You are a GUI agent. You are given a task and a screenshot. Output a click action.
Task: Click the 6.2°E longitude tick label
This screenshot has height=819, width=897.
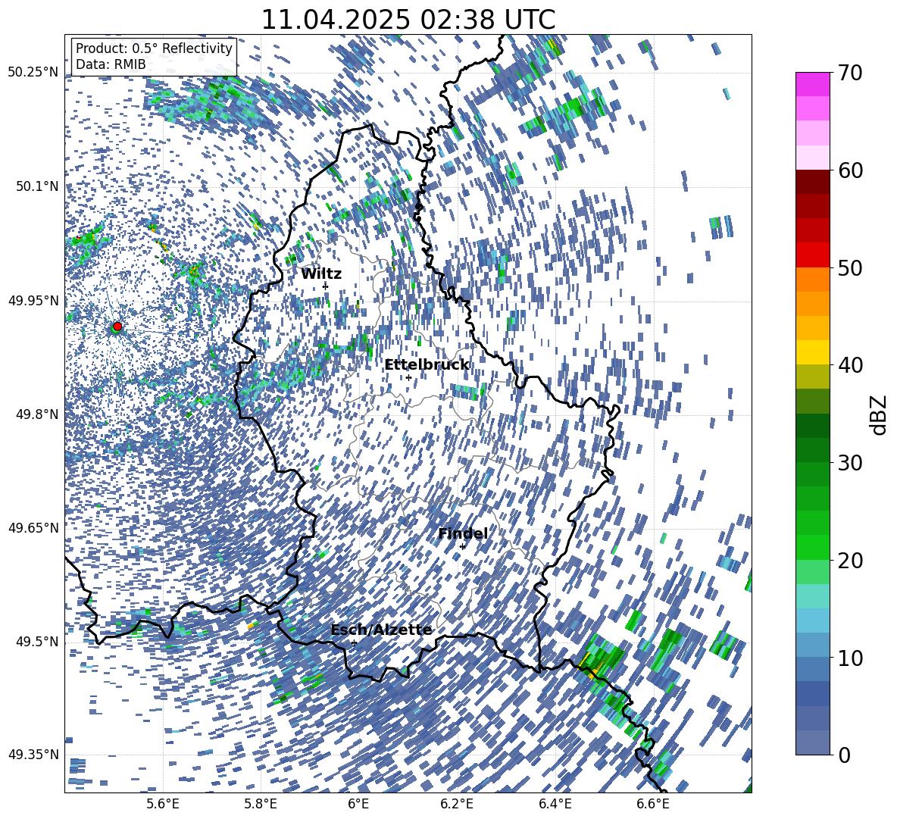[457, 804]
